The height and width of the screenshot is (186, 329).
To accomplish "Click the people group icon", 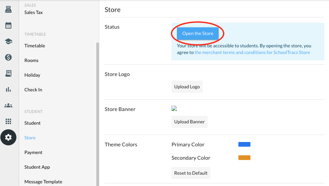I will pyautogui.click(x=8, y=105).
